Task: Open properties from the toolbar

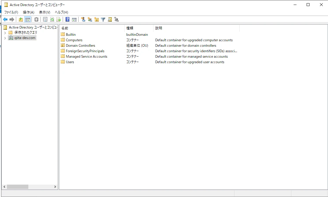Action: tap(45, 20)
